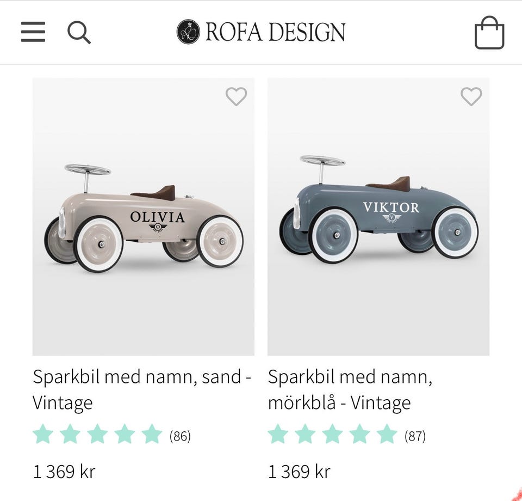Expand reviews by clicking the (86) count
522x501 pixels.
click(181, 436)
